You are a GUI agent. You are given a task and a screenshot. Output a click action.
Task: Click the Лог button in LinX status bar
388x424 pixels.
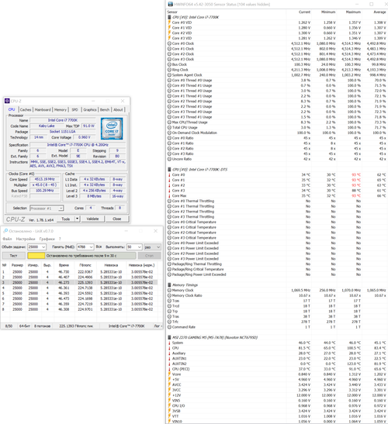pyautogui.click(x=158, y=326)
